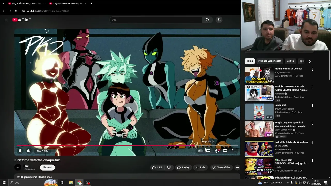The width and height of the screenshot is (331, 186).
Task: Open File Explorer from the taskbar
Action: point(71,183)
